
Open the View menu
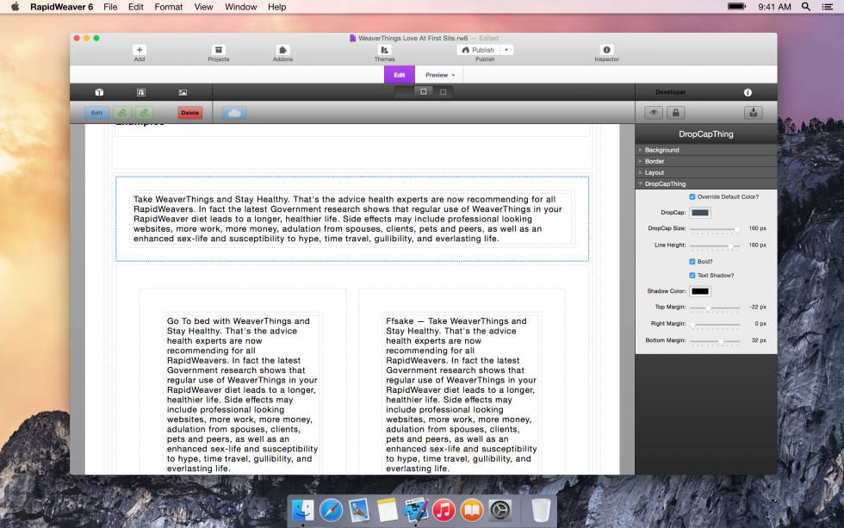203,7
